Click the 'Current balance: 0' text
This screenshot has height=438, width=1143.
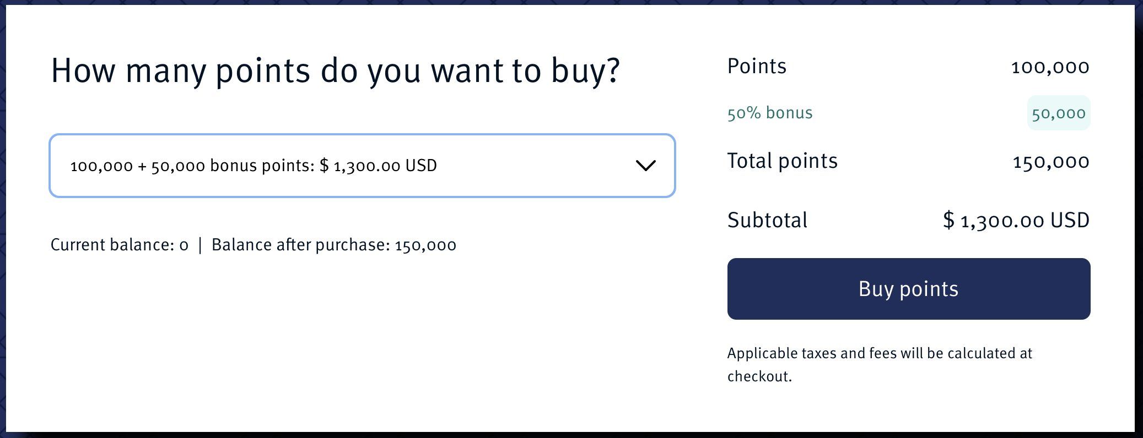[x=120, y=245]
